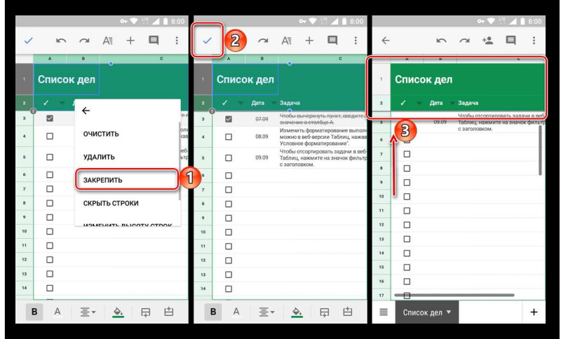Tick the row 7 checkbox in right screen
The width and height of the screenshot is (561, 339).
coord(407,154)
